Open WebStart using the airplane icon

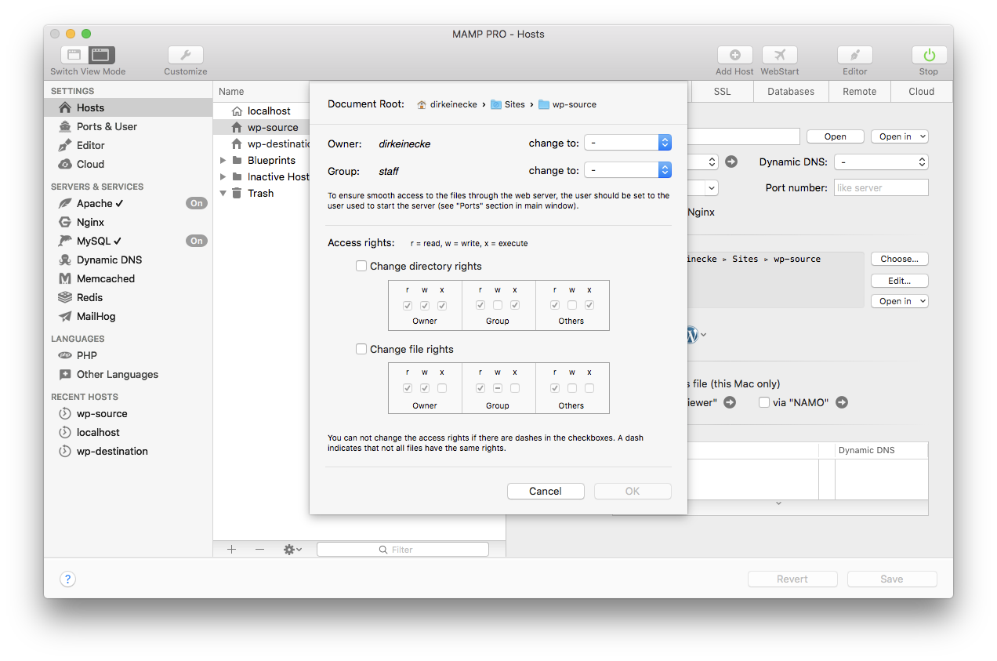pos(780,55)
